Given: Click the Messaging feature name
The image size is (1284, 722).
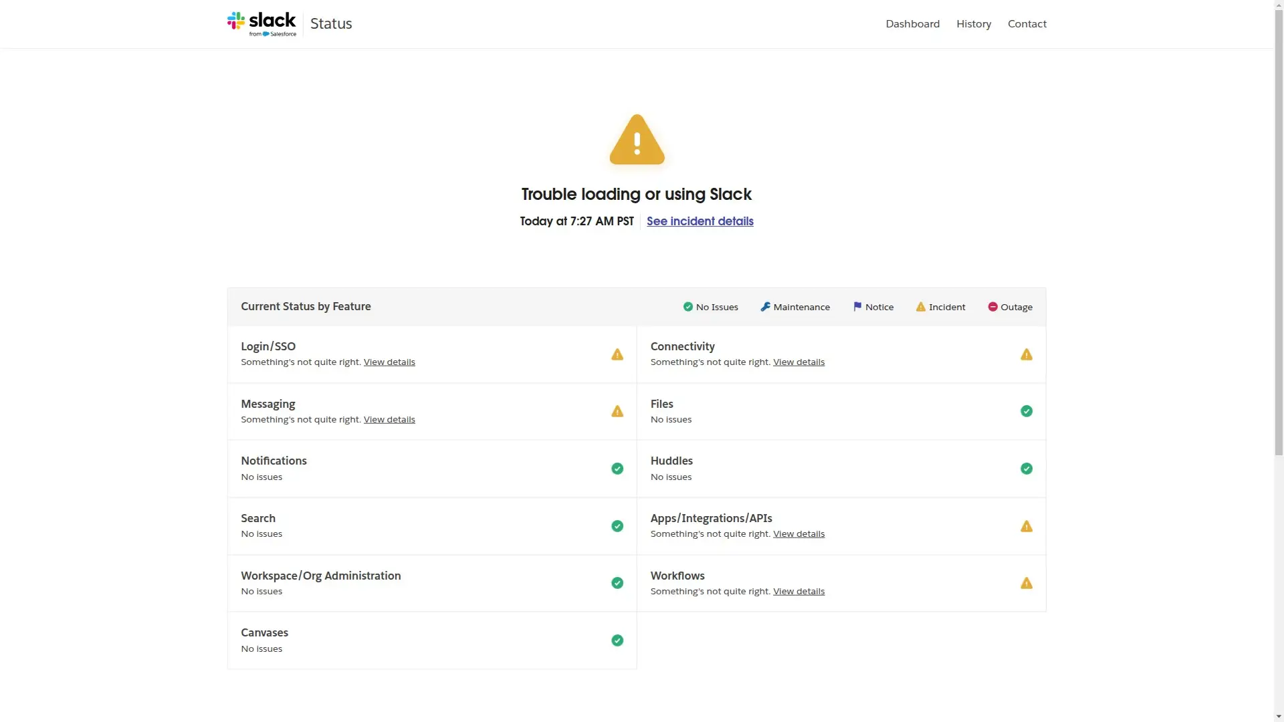Looking at the screenshot, I should tap(267, 404).
